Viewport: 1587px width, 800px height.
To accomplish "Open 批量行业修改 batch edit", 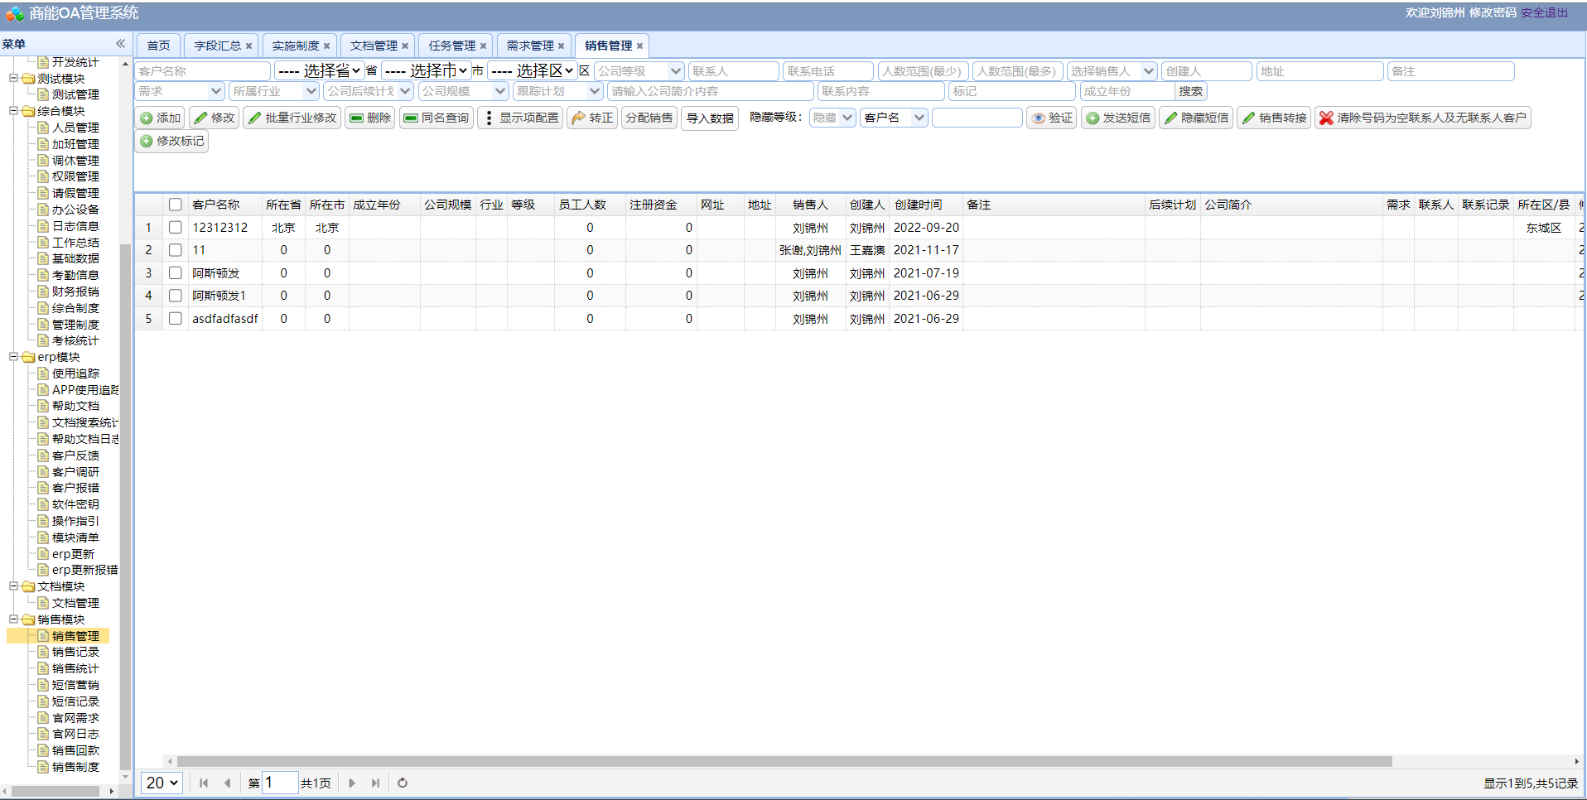I will pos(292,118).
